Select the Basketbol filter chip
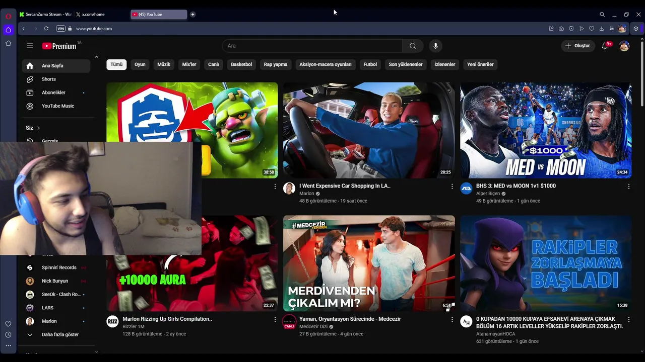This screenshot has height=362, width=645. click(241, 64)
